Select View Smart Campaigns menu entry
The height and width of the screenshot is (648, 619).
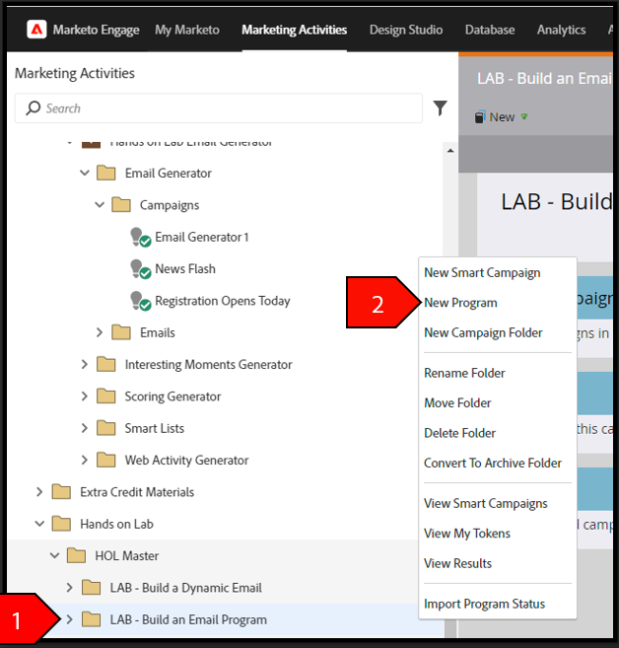tap(486, 503)
